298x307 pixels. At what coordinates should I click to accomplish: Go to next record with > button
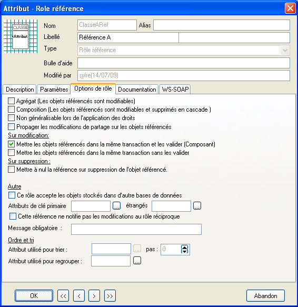click(94, 295)
